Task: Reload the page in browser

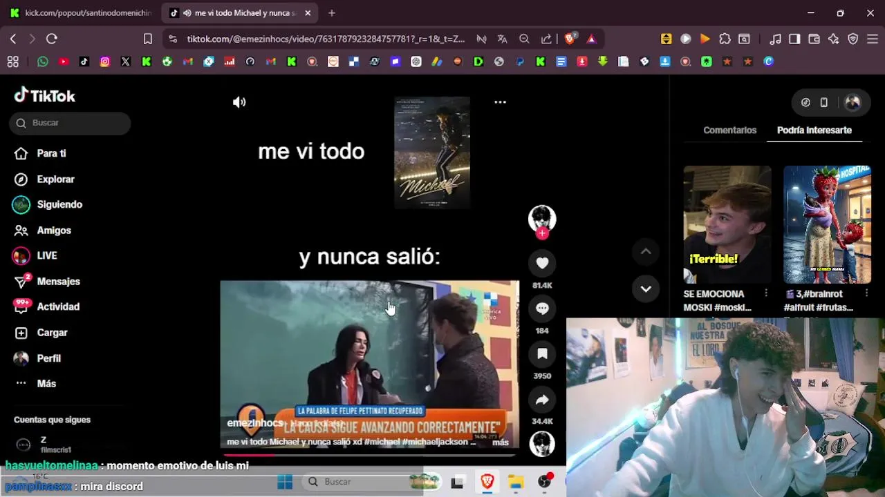Action: click(x=52, y=39)
